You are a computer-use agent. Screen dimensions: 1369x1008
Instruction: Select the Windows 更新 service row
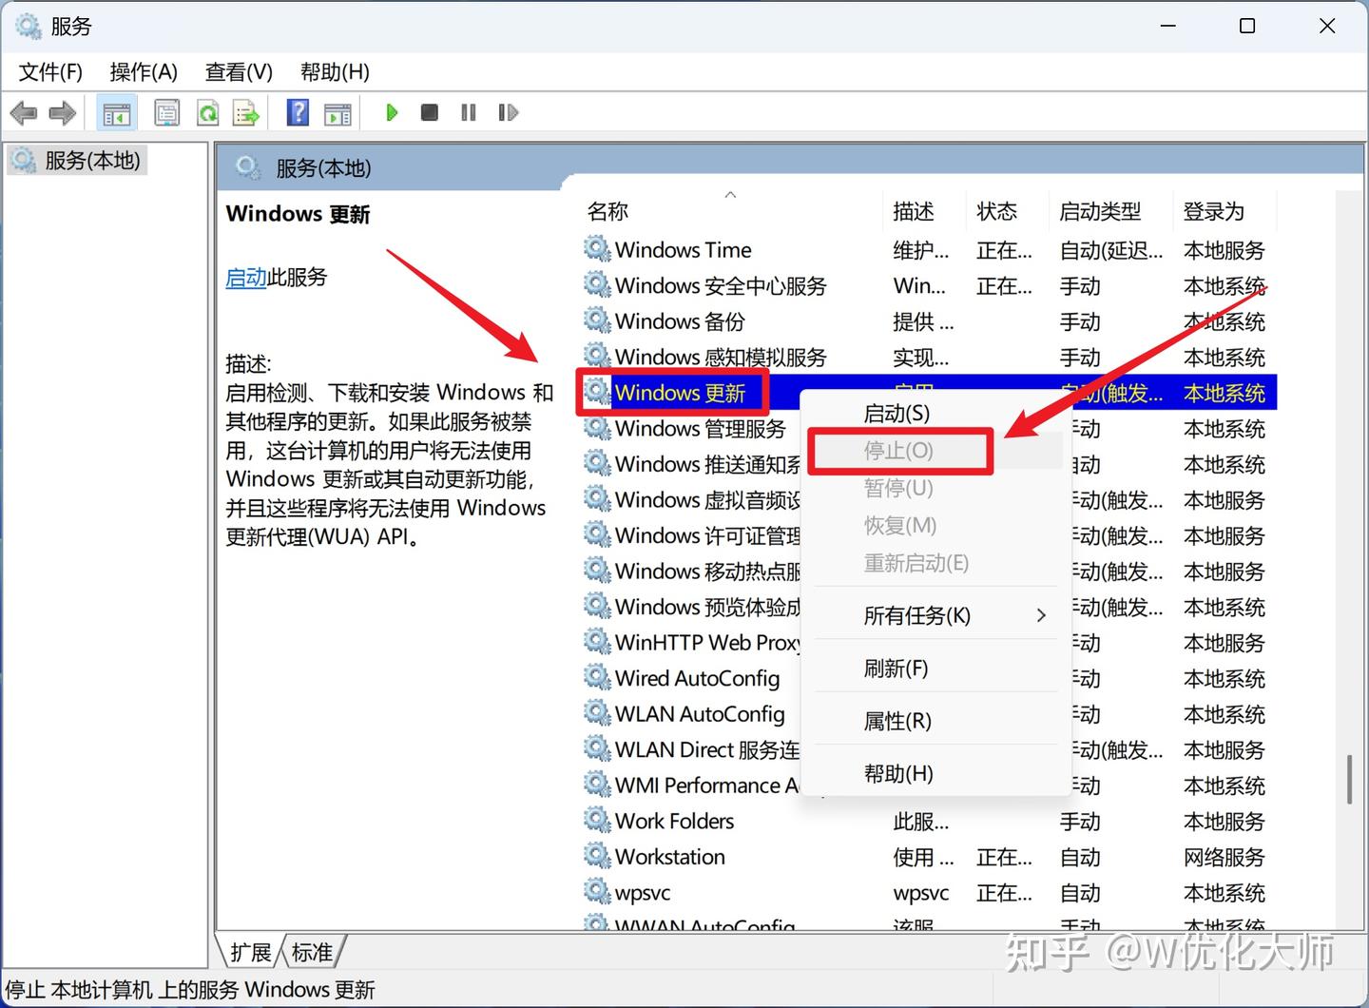(929, 392)
